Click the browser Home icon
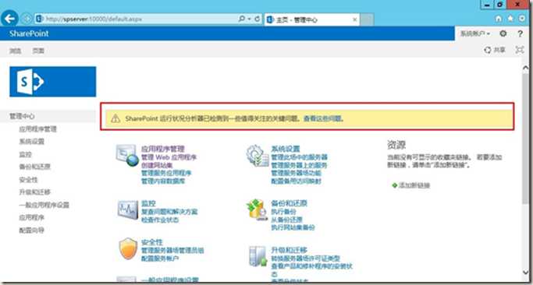The image size is (533, 285). pos(499,19)
